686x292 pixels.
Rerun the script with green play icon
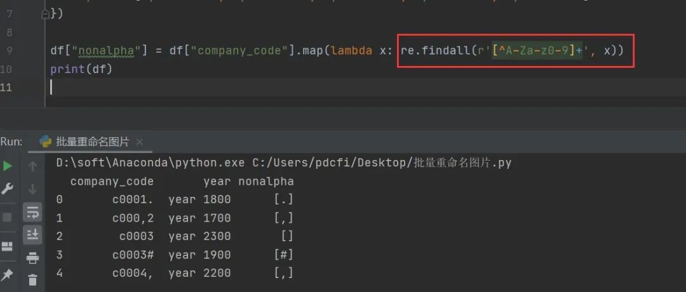coord(8,166)
